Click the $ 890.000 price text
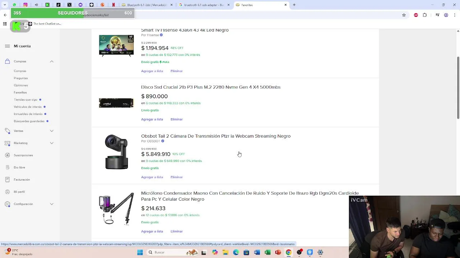This screenshot has width=460, height=258. [154, 96]
